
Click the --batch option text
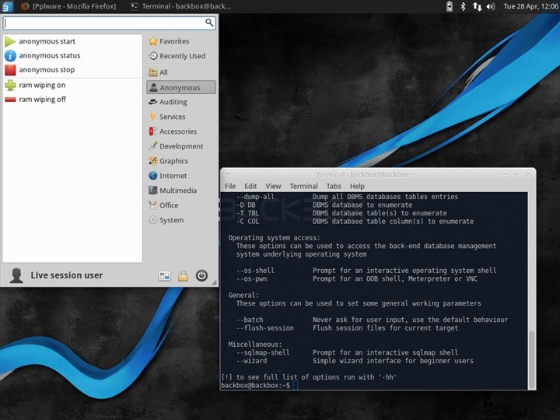(250, 320)
